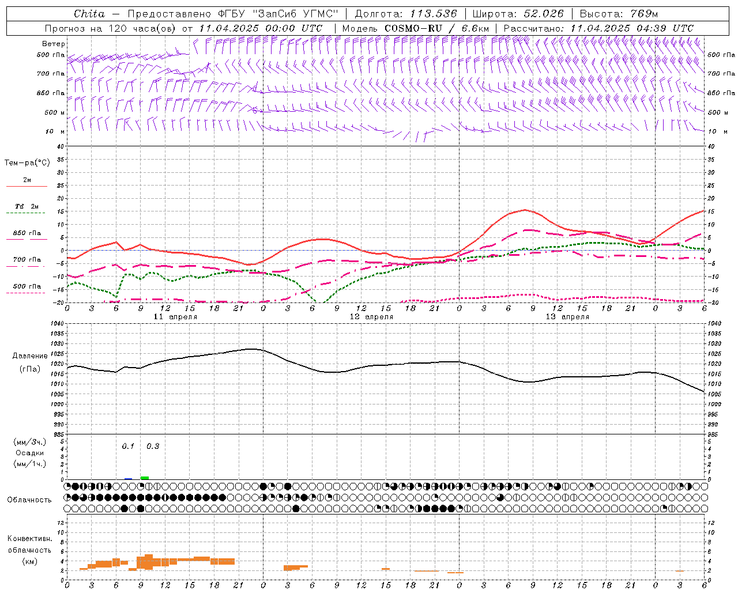Click the "(мм/3ч.)" precipitation unit label

tap(30, 442)
